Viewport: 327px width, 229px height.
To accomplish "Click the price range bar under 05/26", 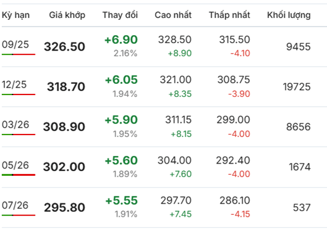I will tap(19, 175).
